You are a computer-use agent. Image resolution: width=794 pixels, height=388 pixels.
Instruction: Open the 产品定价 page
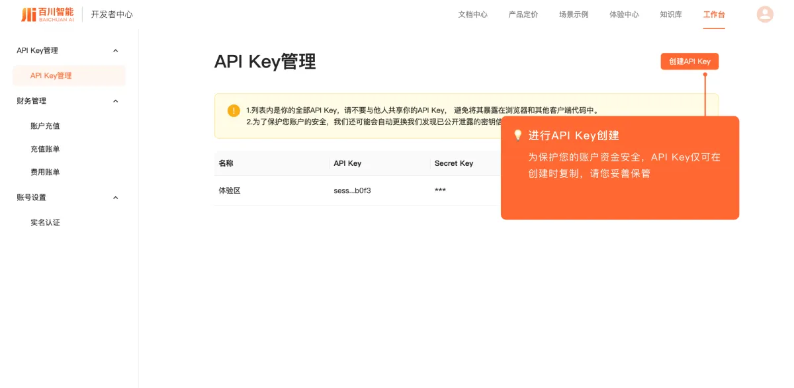tap(523, 14)
